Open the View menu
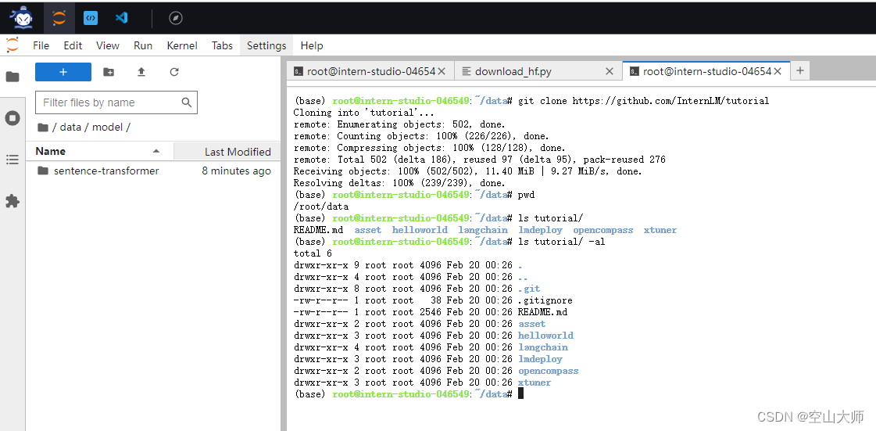 pyautogui.click(x=107, y=46)
